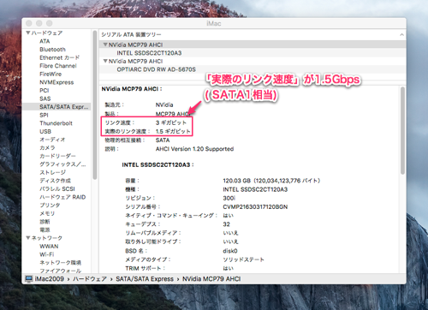Click the INTEL SSDSC2CT120A3 detail heading

point(158,165)
